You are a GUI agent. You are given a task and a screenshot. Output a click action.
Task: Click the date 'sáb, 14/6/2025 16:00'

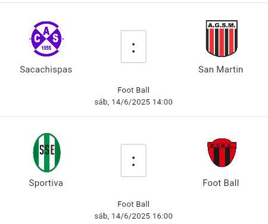[x=133, y=216]
